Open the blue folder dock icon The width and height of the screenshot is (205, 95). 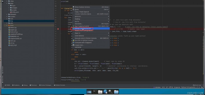coord(116,92)
